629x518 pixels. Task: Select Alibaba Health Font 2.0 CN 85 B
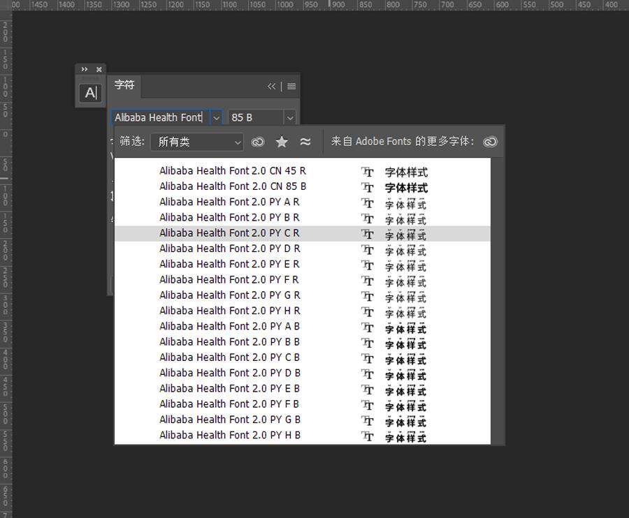tap(303, 186)
